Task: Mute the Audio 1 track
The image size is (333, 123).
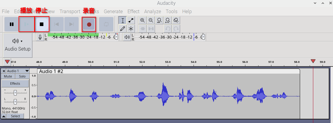Action: (8, 76)
